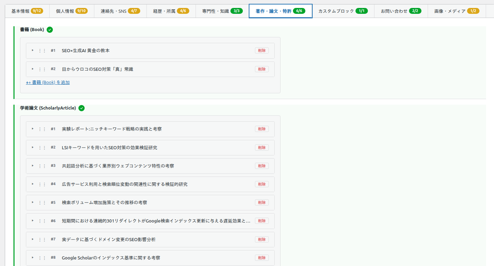Click green check icon beside 学術論文 (ScholarlyArticle)
The height and width of the screenshot is (266, 494).
coord(82,108)
